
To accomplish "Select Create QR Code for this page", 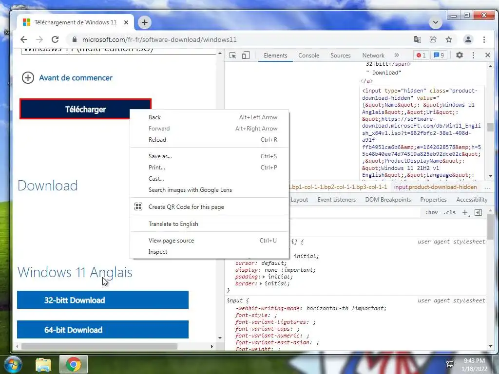I will (x=210, y=206).
